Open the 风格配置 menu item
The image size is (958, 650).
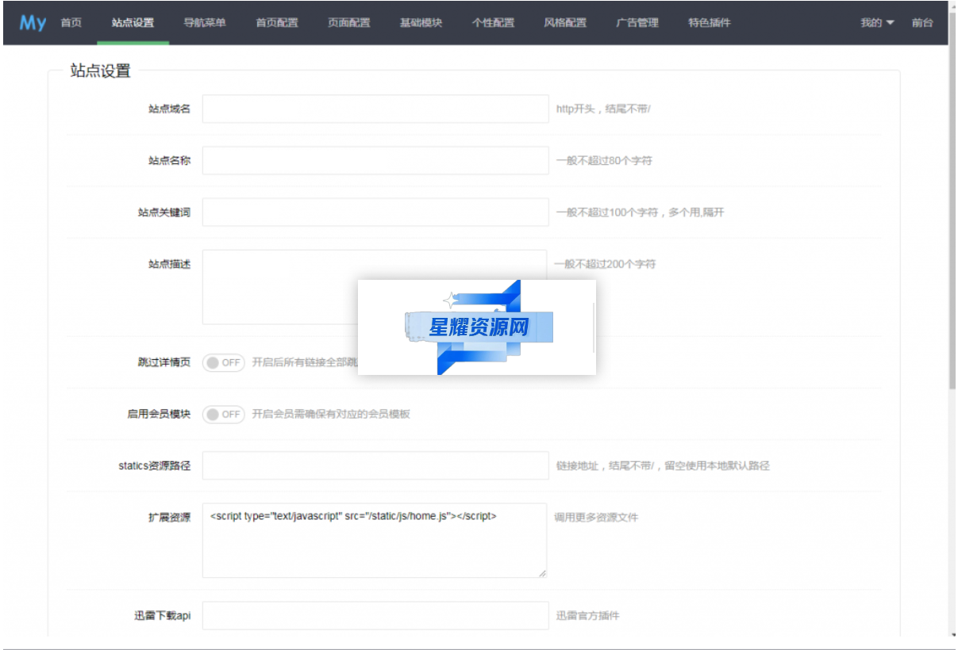(566, 23)
